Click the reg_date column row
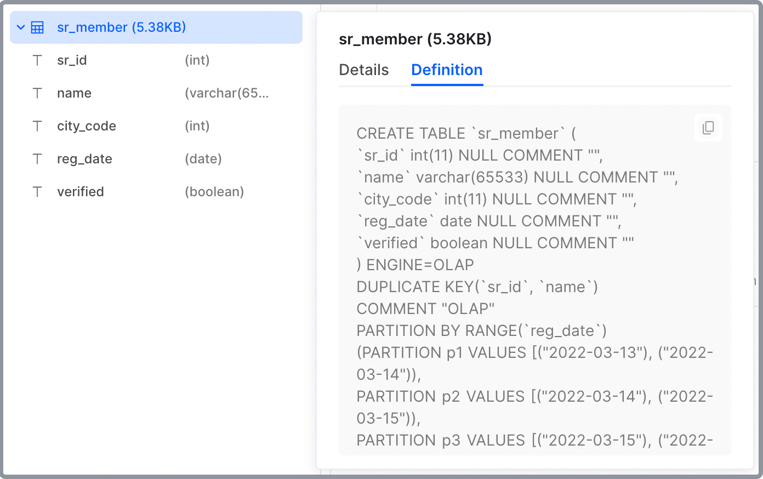This screenshot has height=479, width=763. 84,159
